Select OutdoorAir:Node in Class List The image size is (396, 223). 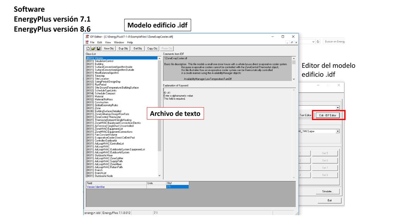pos(104,176)
